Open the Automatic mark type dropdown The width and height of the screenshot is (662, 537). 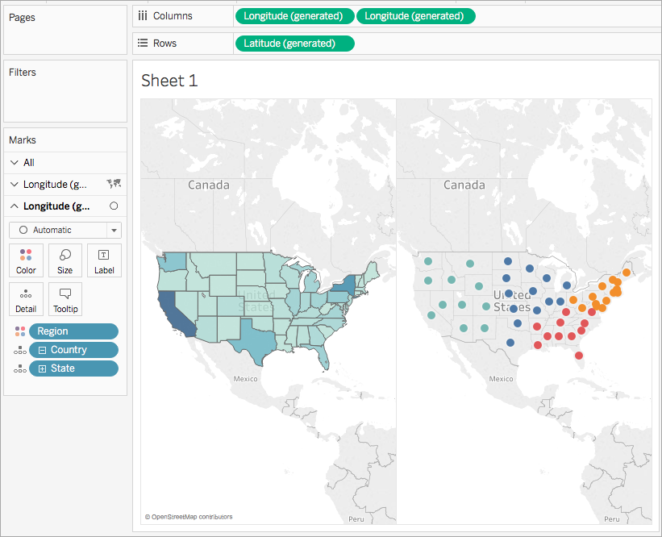[x=114, y=230]
